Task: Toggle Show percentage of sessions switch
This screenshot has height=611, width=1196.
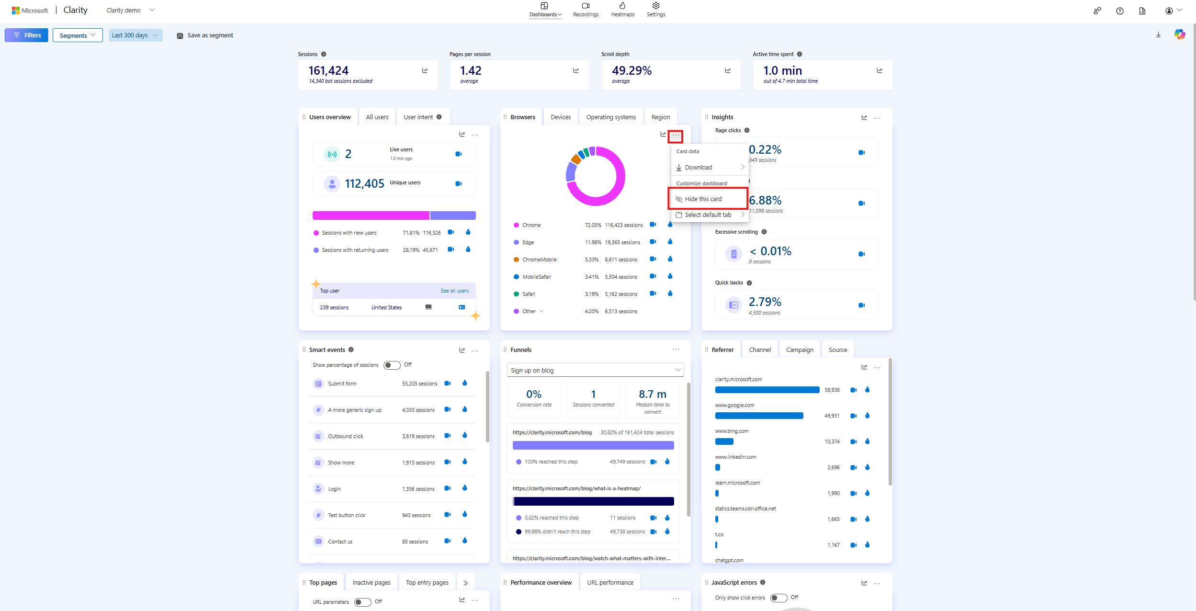Action: (x=392, y=365)
